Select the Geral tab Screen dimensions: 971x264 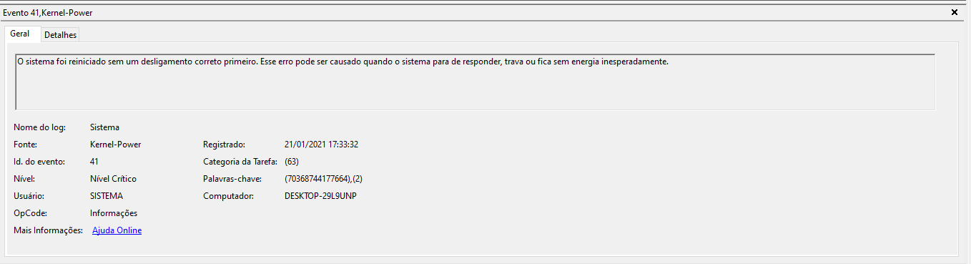point(20,34)
